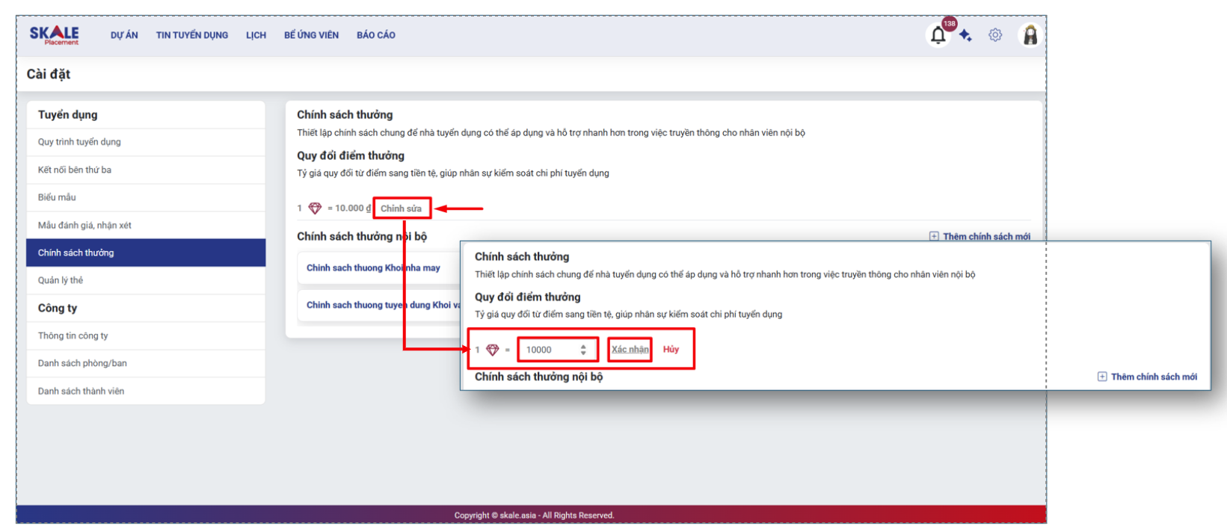This screenshot has width=1227, height=529.
Task: Click the AI sparkle icon
Action: (966, 35)
